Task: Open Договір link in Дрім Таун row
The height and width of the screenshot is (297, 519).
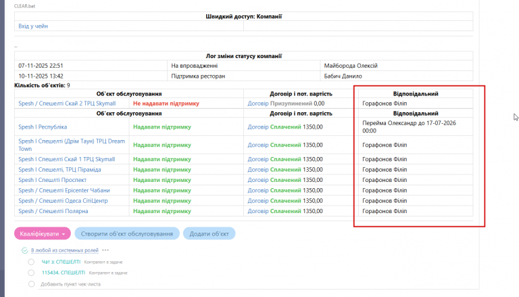Action: (x=258, y=145)
